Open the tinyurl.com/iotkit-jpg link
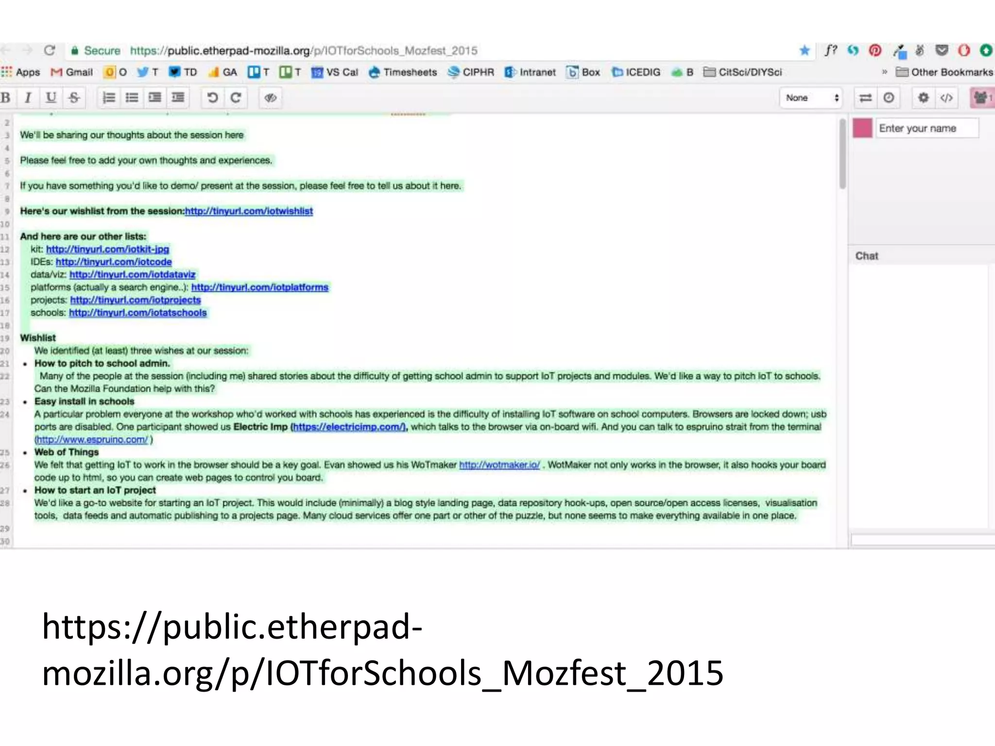995x746 pixels. 107,249
